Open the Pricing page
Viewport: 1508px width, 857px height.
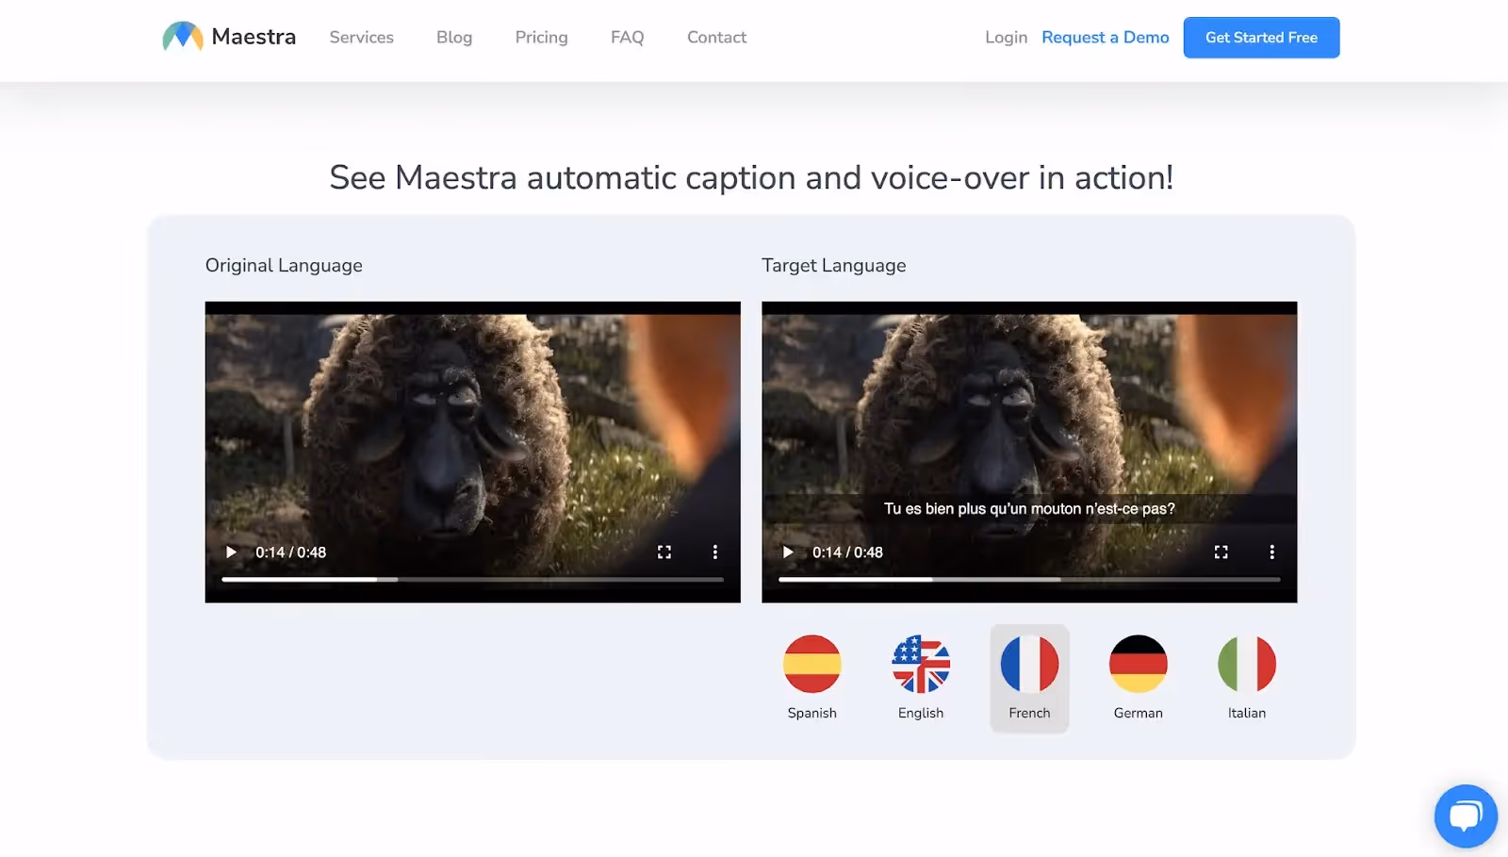(542, 38)
